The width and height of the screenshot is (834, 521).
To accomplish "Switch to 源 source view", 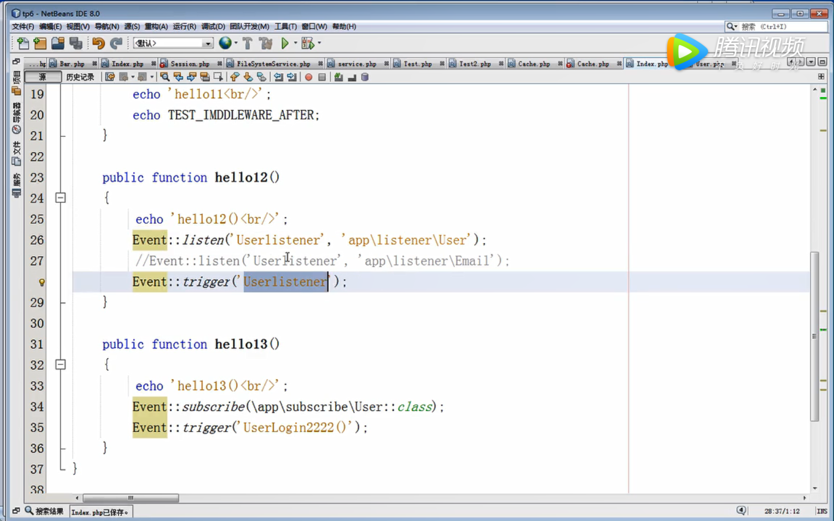I will [43, 77].
